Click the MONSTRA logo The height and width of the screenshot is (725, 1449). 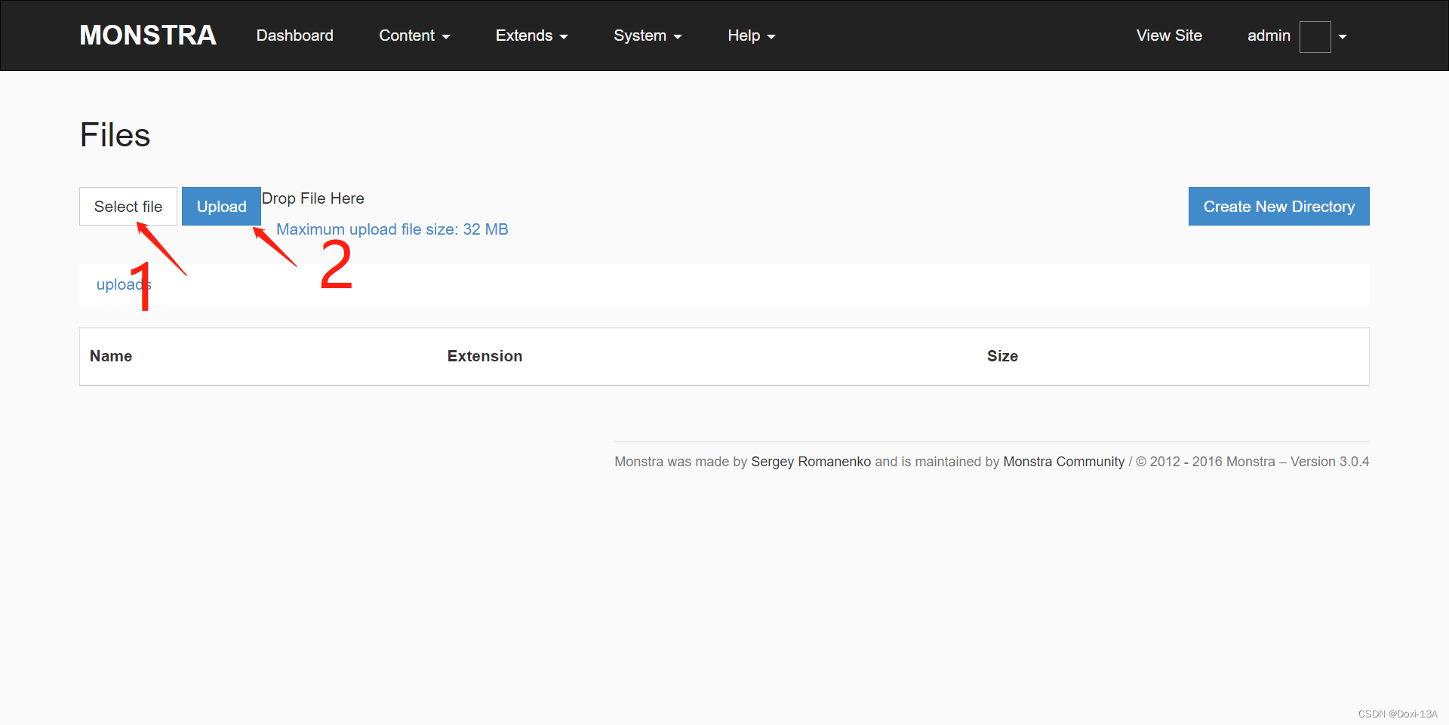click(x=147, y=35)
